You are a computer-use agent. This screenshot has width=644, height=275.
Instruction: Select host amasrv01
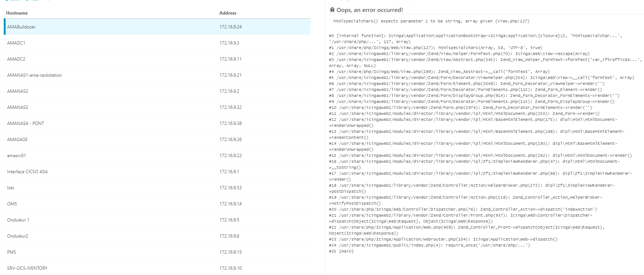coord(157,156)
